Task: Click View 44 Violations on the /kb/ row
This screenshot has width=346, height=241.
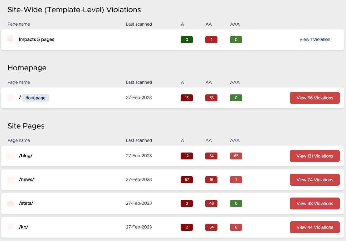Action: 314,227
